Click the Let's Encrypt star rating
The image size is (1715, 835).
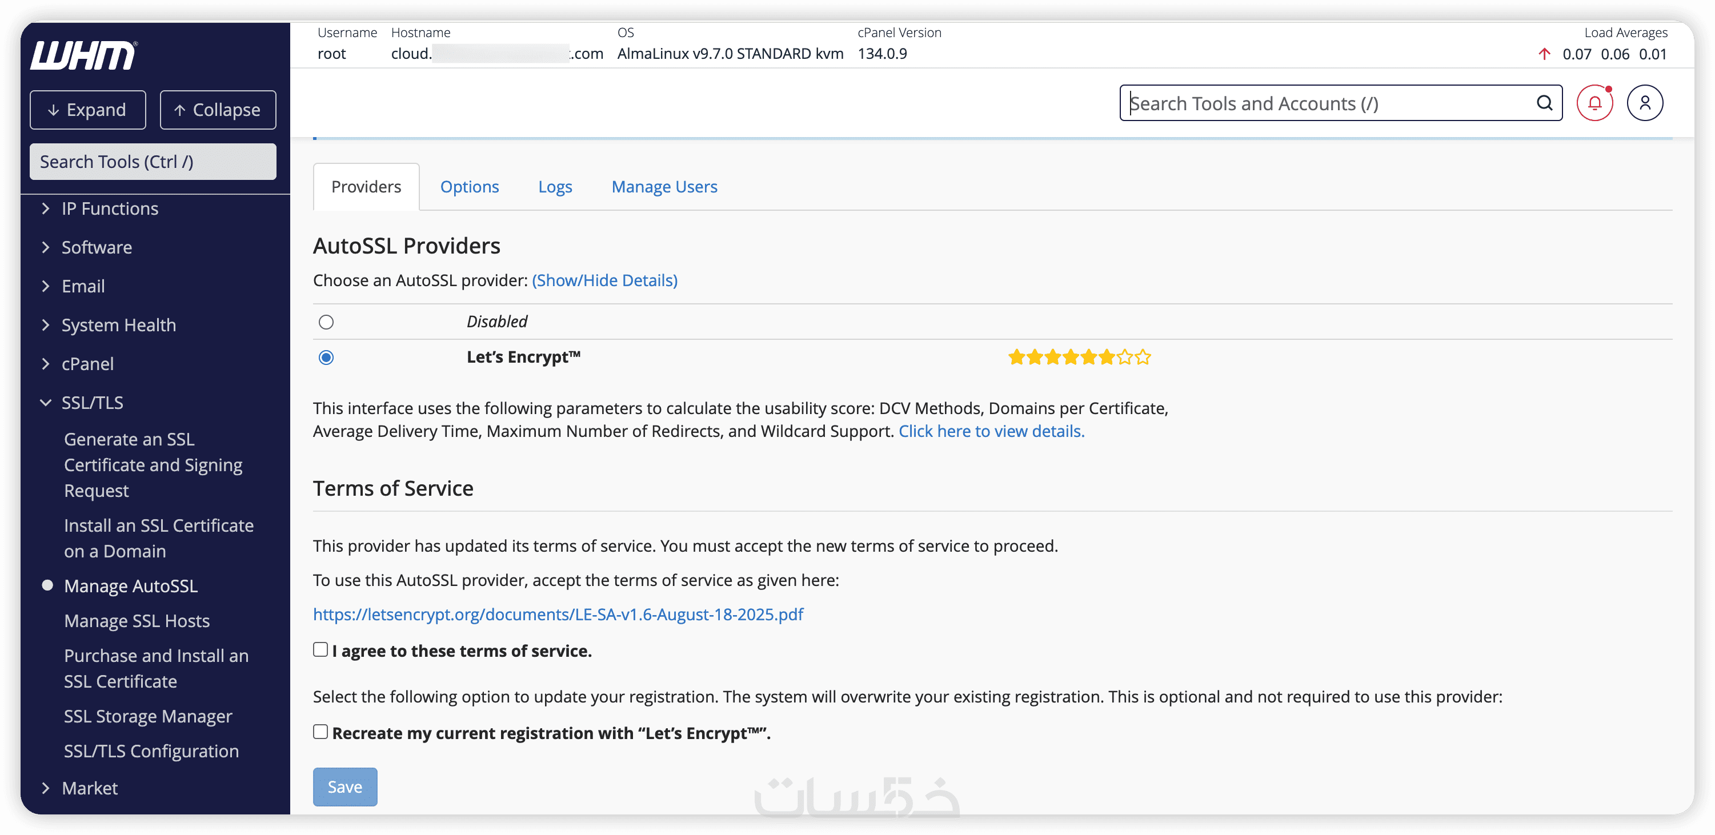click(1079, 358)
